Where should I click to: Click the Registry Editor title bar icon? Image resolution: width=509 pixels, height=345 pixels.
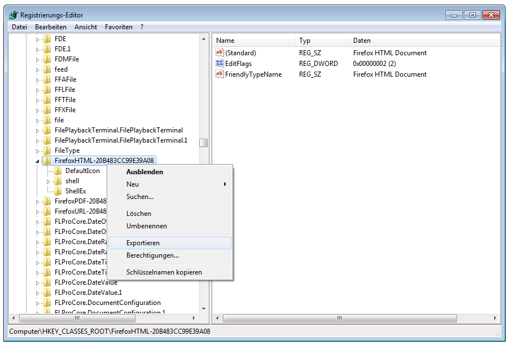pos(13,15)
